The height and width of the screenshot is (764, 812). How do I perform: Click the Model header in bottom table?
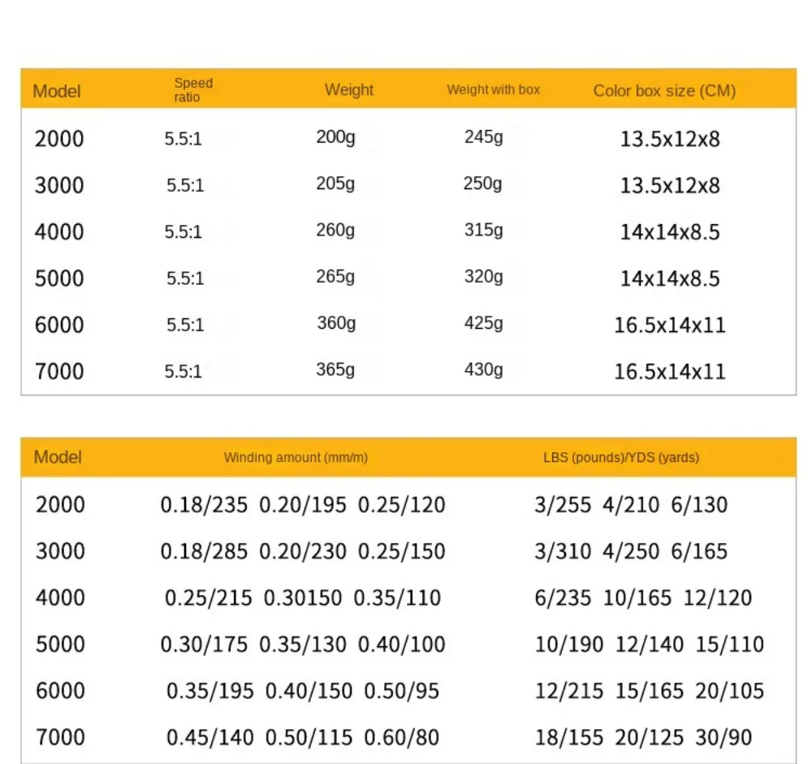pyautogui.click(x=58, y=457)
